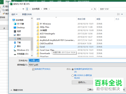Viewport: 126px width, 94px height.
Task: Select 音乐 folder in sidebar
Action: pos(17,46)
